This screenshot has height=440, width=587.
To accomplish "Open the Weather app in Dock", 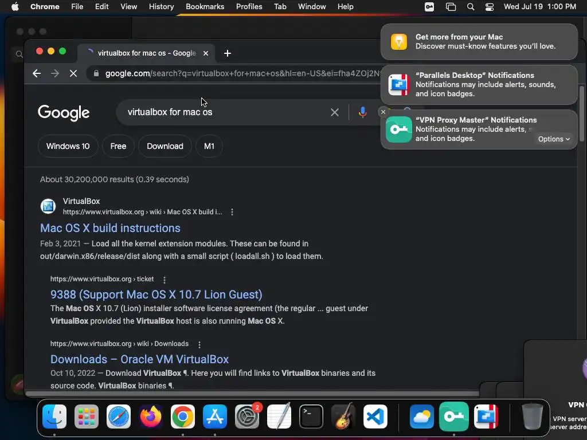I will click(421, 416).
